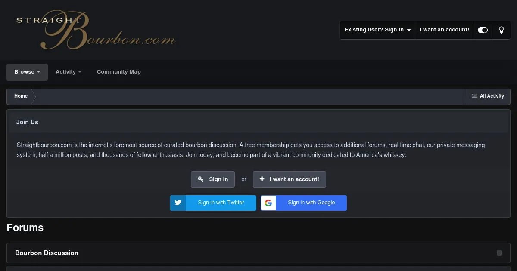Sign in with Twitter

tap(213, 203)
